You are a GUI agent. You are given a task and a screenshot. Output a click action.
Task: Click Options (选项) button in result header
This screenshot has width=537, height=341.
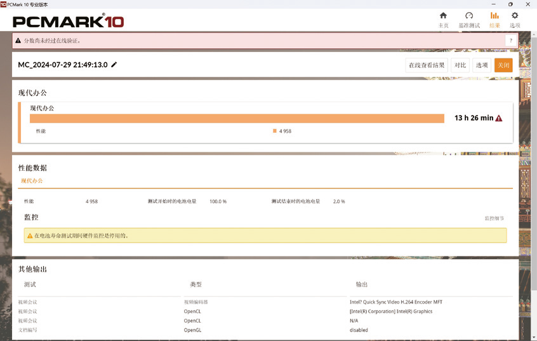[x=482, y=65]
